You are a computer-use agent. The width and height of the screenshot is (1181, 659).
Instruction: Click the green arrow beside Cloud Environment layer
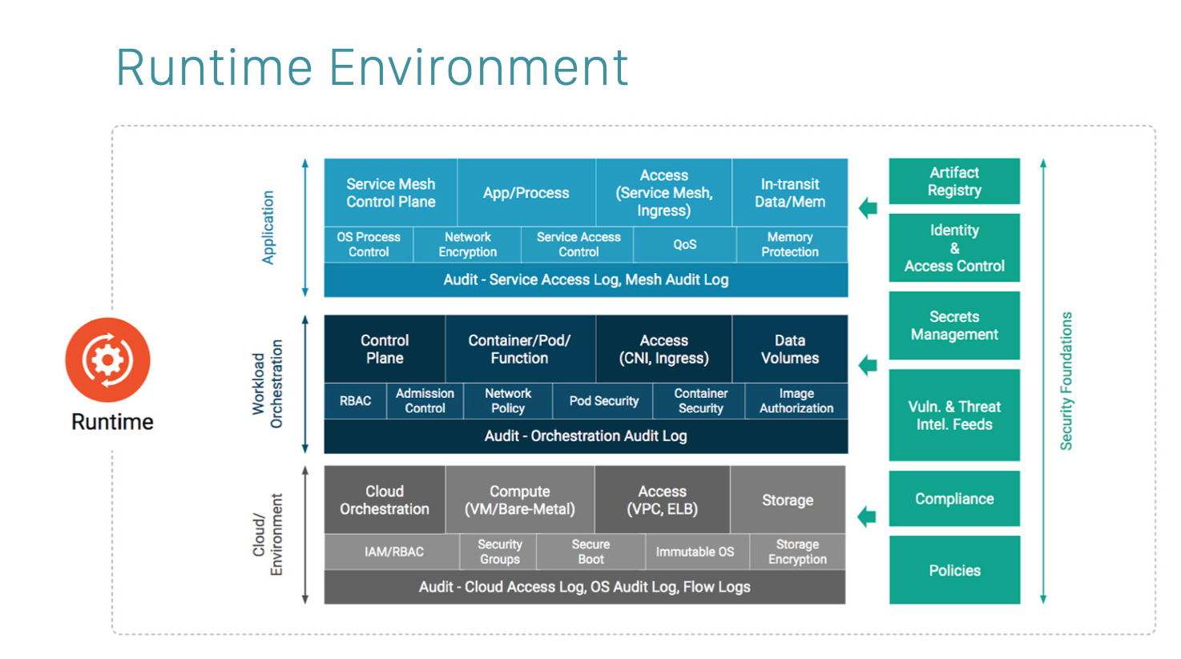(x=867, y=516)
